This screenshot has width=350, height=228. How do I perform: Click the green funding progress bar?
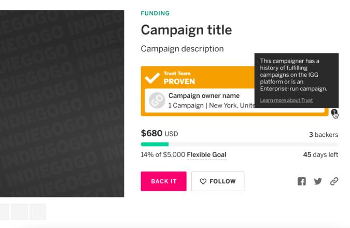[x=155, y=144]
